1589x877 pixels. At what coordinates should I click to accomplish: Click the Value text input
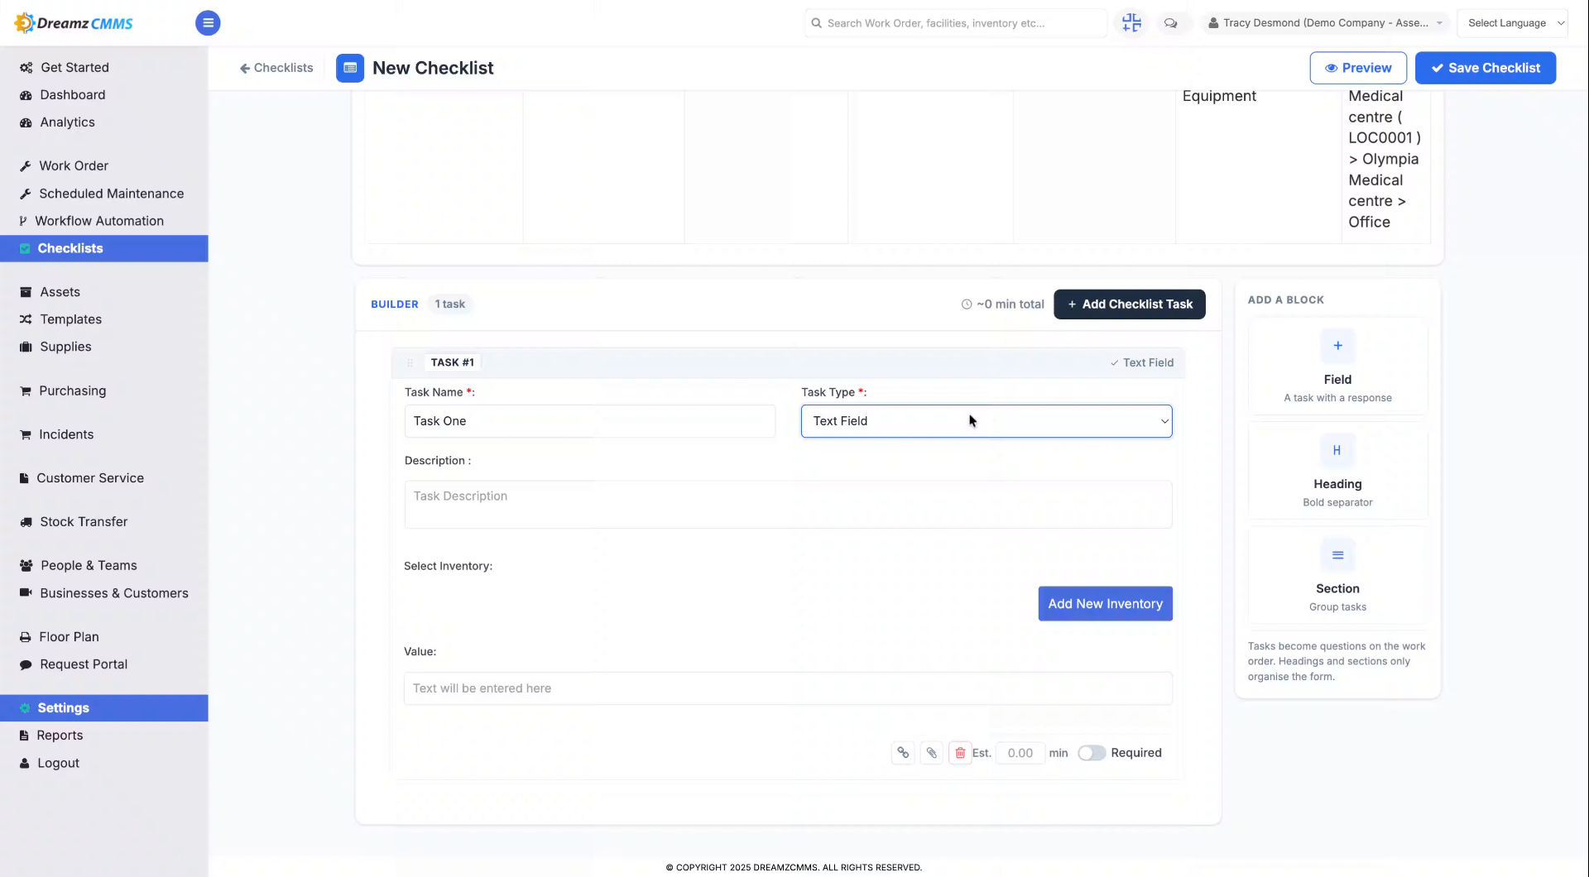788,688
